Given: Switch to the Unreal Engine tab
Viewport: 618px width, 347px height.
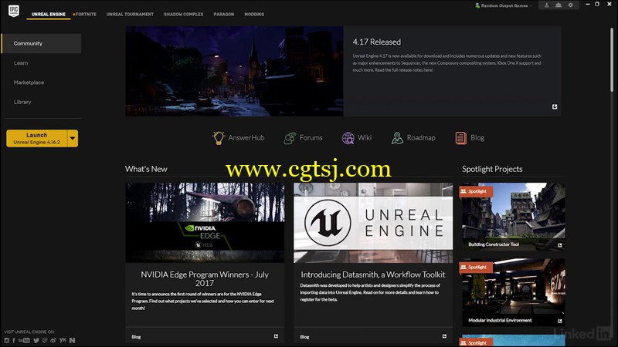Looking at the screenshot, I should (x=49, y=14).
